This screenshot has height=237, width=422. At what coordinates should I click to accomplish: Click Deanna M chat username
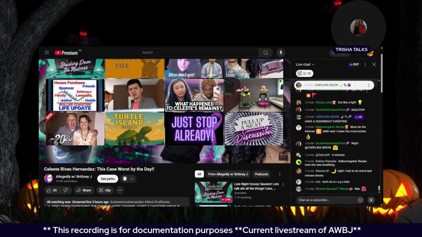coord(322,171)
